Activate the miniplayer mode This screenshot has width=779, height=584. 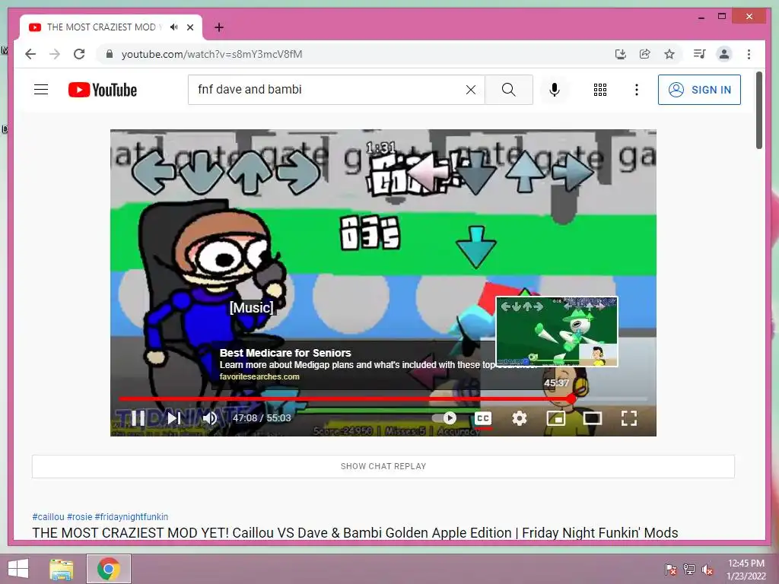[555, 418]
